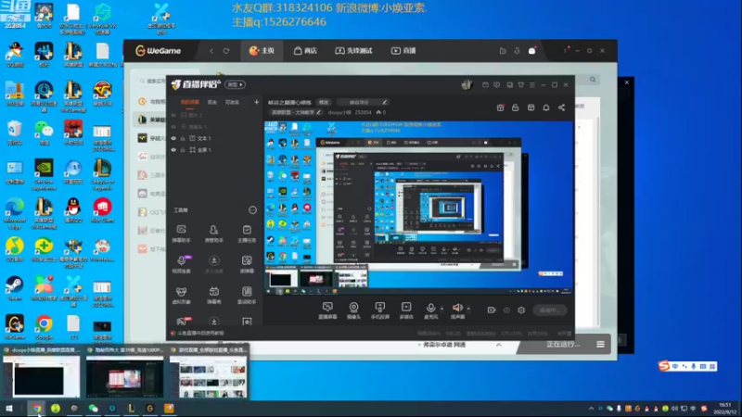The height and width of the screenshot is (417, 742).
Task: Add 直播屏幕 screen capture source
Action: click(x=327, y=310)
